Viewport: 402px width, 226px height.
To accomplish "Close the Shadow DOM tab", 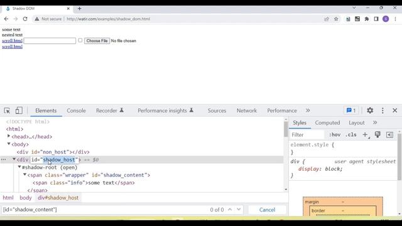I will [x=68, y=8].
